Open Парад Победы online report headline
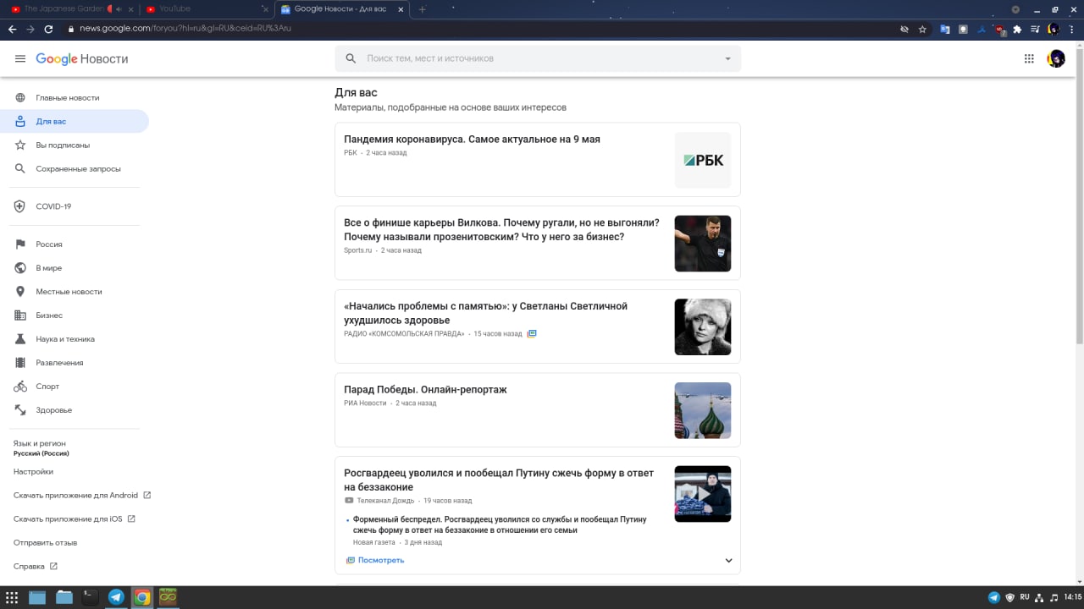Screen dimensions: 1084x609 [425, 389]
